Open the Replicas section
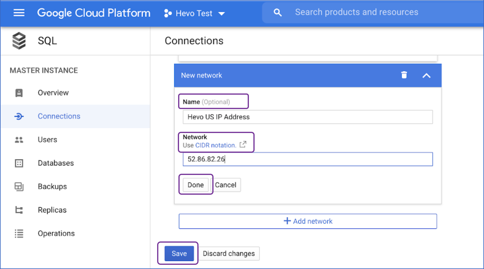This screenshot has width=484, height=269. pos(52,210)
